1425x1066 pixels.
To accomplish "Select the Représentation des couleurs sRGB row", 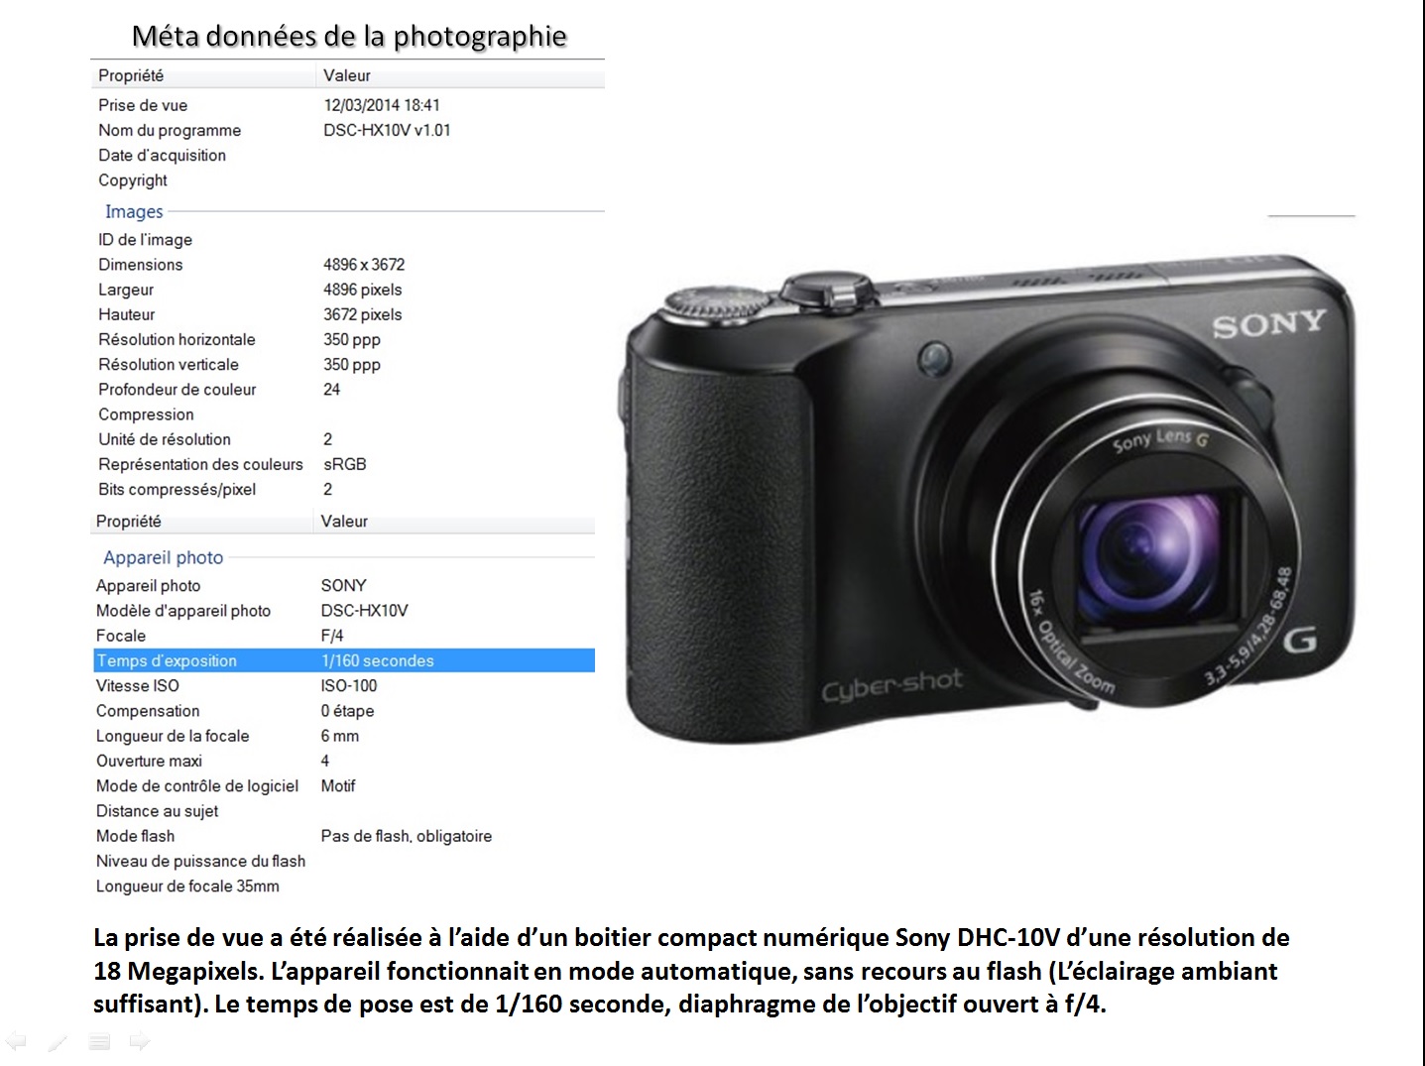I will pos(348,464).
